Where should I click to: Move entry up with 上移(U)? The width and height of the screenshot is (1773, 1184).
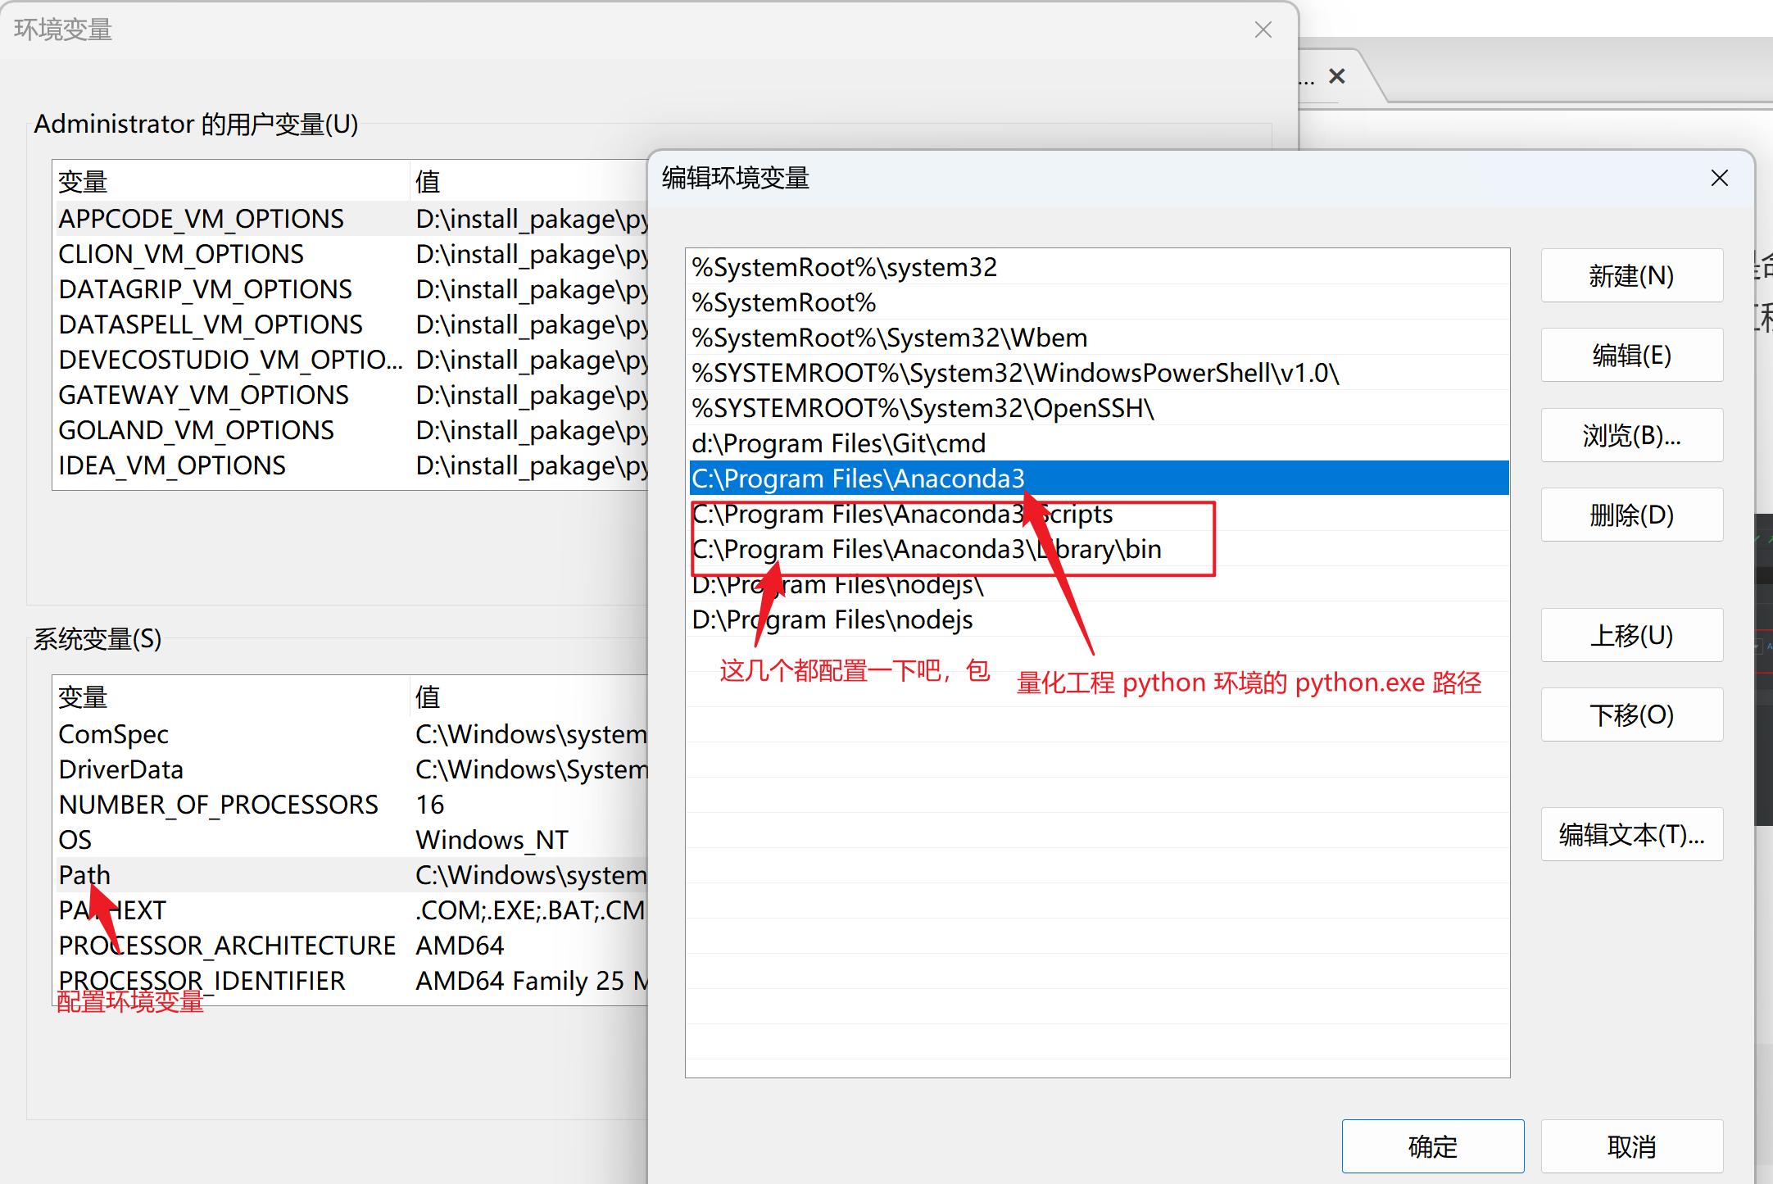[x=1630, y=635]
